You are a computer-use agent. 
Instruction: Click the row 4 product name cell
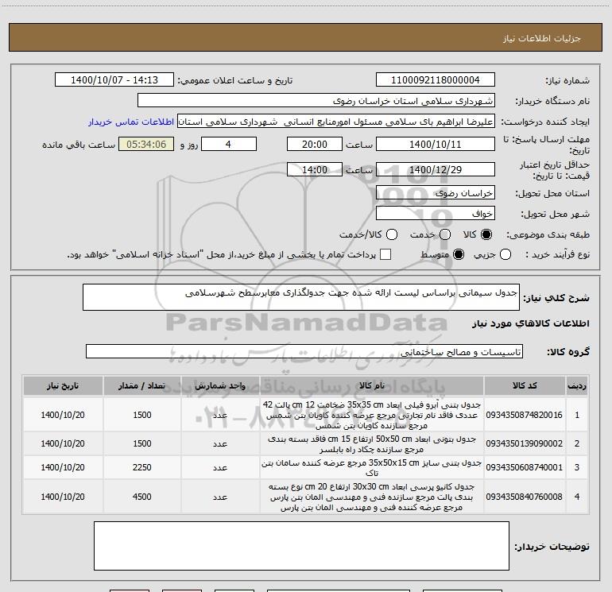372,497
